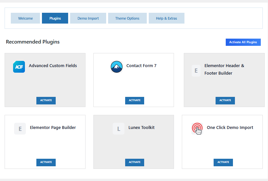
Task: Activate the Elementor Page Builder plugin
Action: 46,162
